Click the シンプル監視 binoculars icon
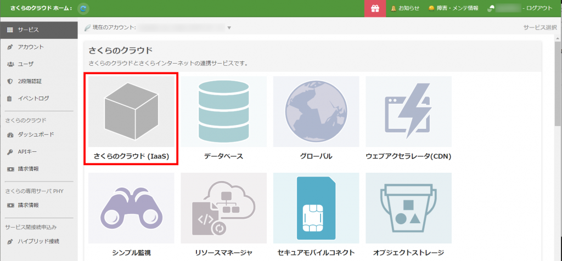 131,208
